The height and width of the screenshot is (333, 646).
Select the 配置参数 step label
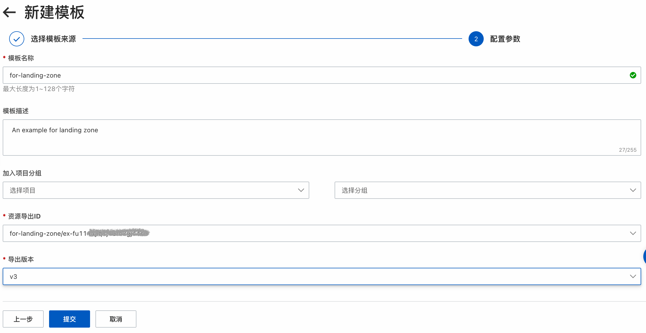click(x=505, y=39)
